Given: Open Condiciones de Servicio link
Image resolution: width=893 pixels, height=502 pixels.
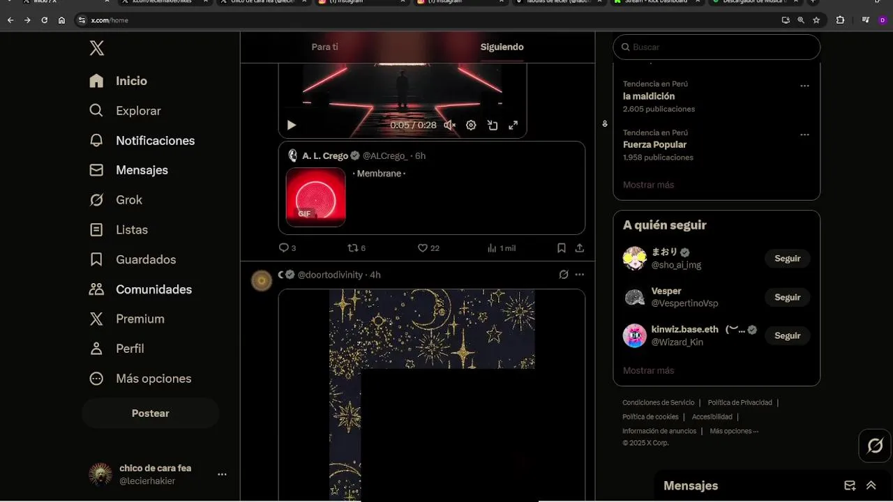Looking at the screenshot, I should (659, 403).
